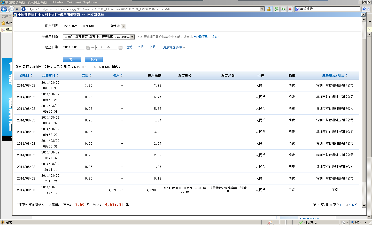The image size is (372, 225).
Task: Click the start date input field
Action: tap(74, 47)
